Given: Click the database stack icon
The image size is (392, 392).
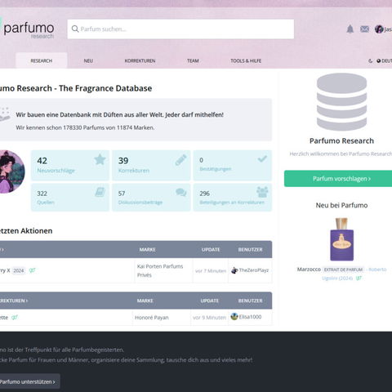Looking at the screenshot, I should [341, 102].
